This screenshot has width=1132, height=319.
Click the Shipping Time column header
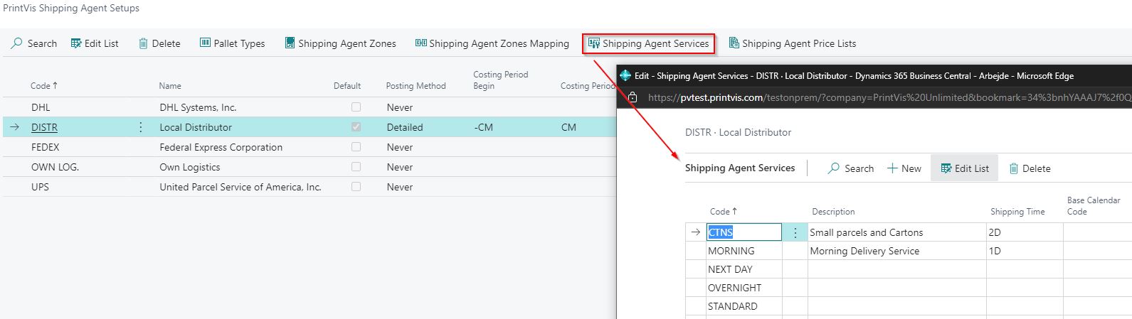pyautogui.click(x=1017, y=212)
